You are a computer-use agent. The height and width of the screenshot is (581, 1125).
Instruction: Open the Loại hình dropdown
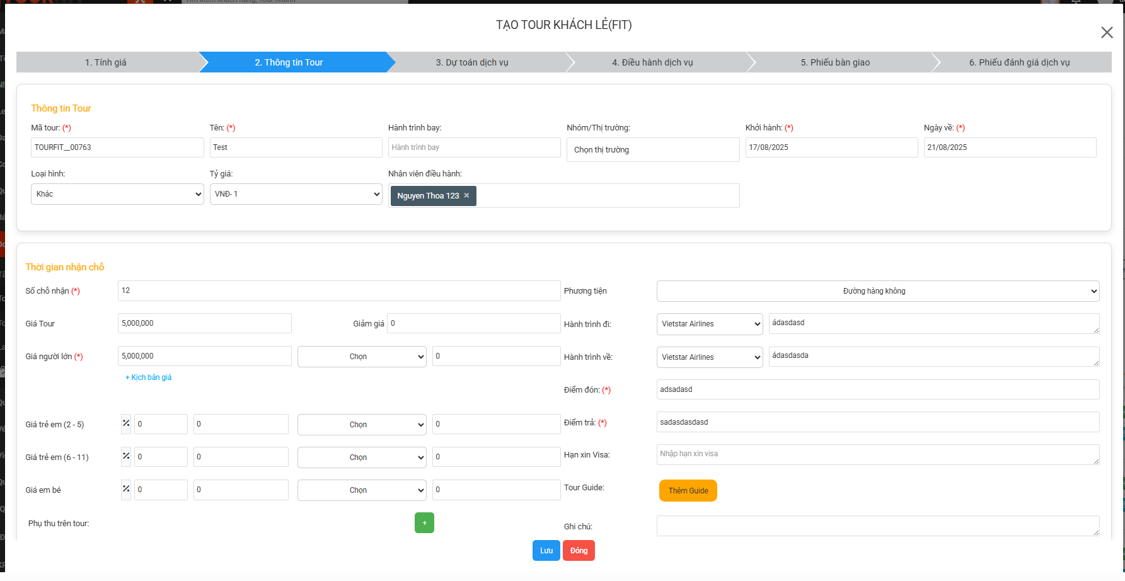(x=117, y=194)
